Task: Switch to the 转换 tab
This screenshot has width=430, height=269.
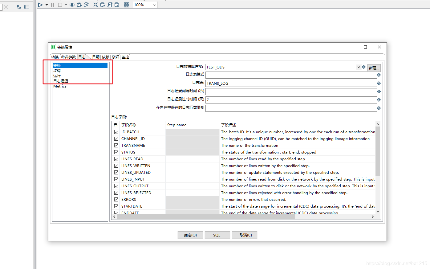Action: 55,57
